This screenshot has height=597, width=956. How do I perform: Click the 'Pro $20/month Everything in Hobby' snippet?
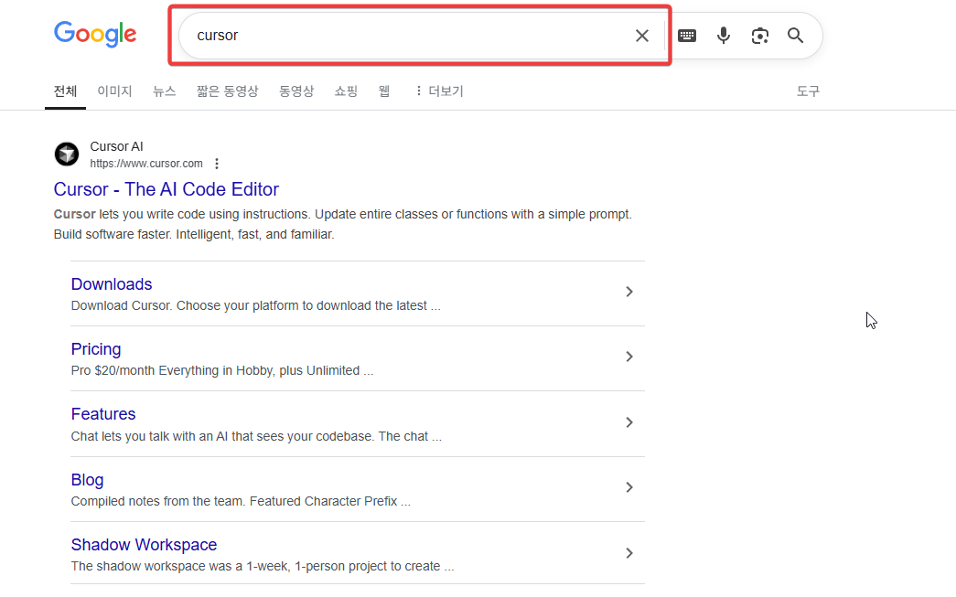coord(222,371)
